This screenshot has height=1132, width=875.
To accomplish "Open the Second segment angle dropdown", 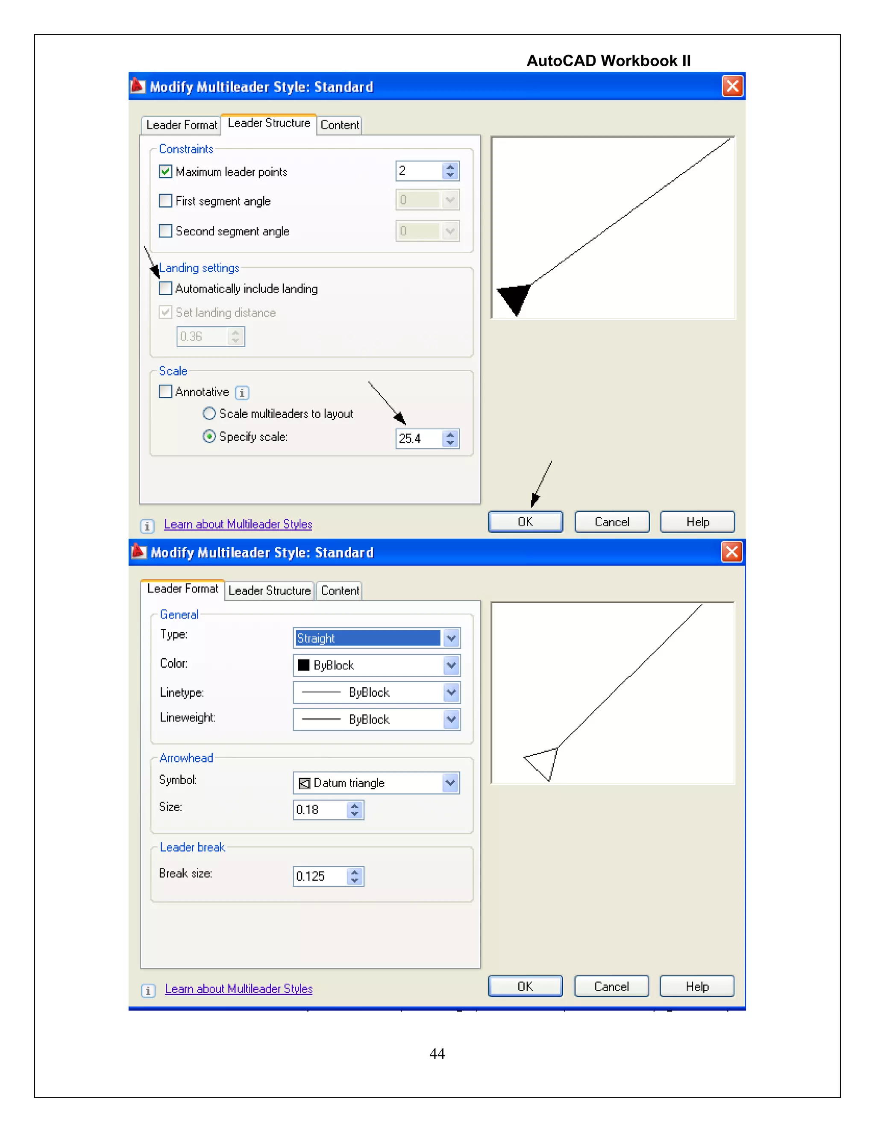I will [x=450, y=231].
